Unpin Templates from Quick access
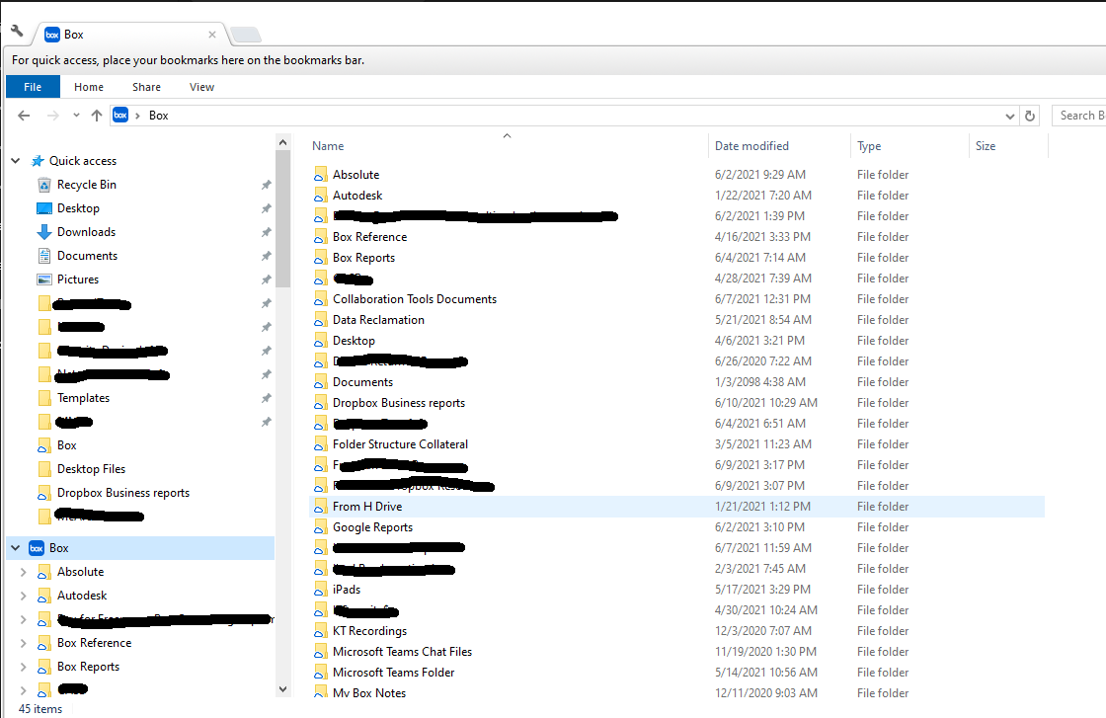The width and height of the screenshot is (1106, 718). (266, 397)
